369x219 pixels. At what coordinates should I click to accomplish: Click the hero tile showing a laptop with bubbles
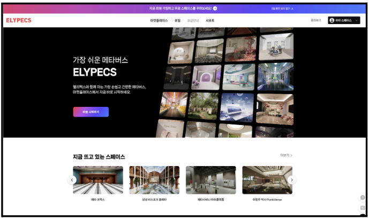click(x=237, y=107)
